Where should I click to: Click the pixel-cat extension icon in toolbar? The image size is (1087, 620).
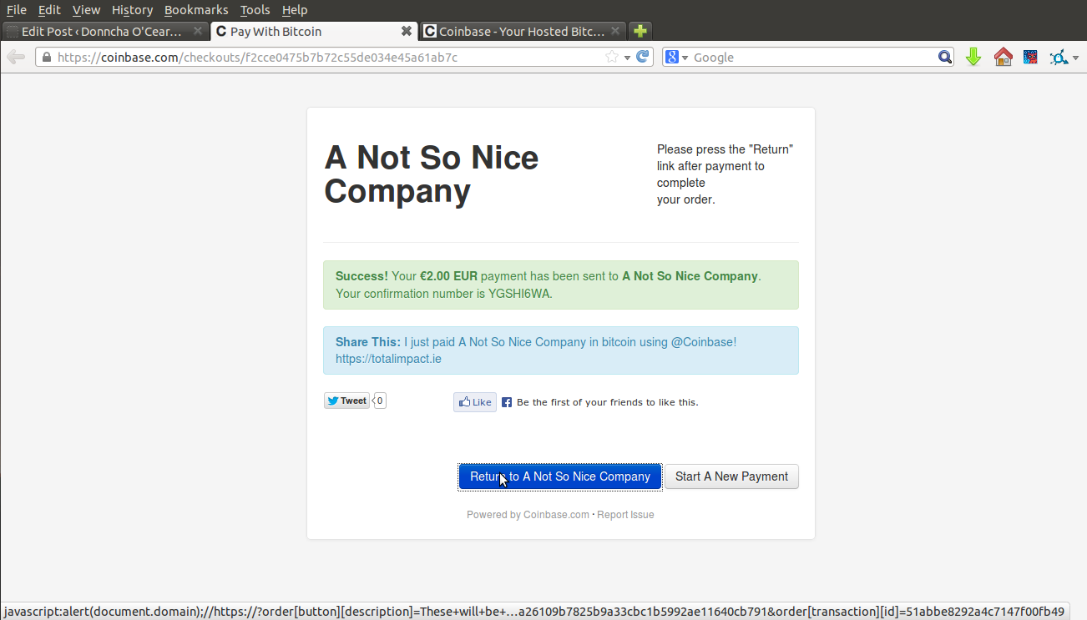click(1030, 56)
